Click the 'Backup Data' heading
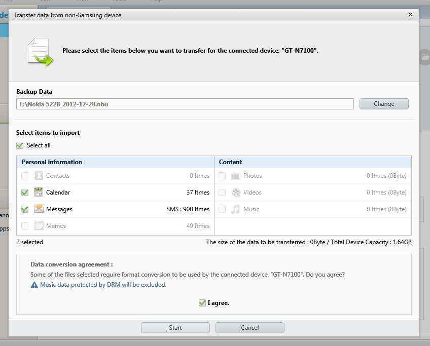The image size is (430, 346). 34,92
